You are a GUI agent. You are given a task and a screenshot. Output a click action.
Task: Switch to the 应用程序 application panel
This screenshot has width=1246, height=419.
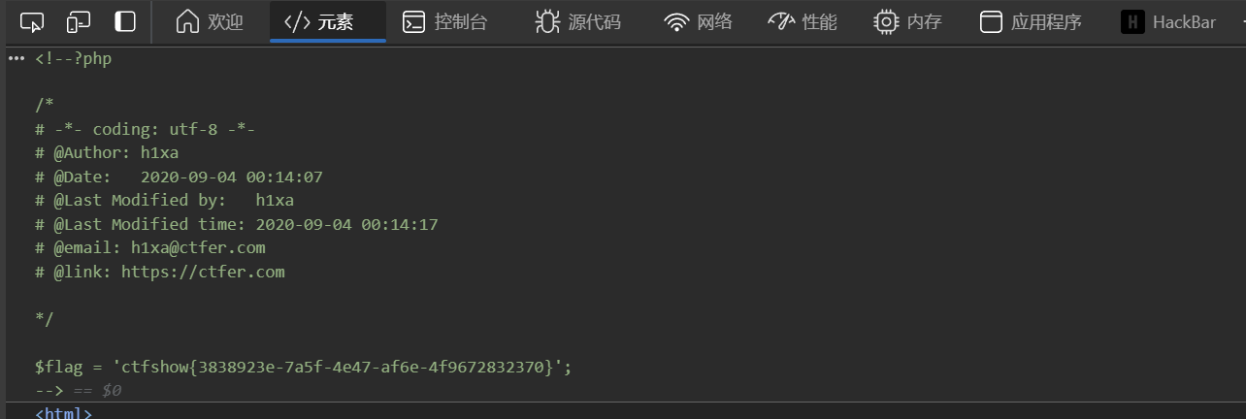1030,22
